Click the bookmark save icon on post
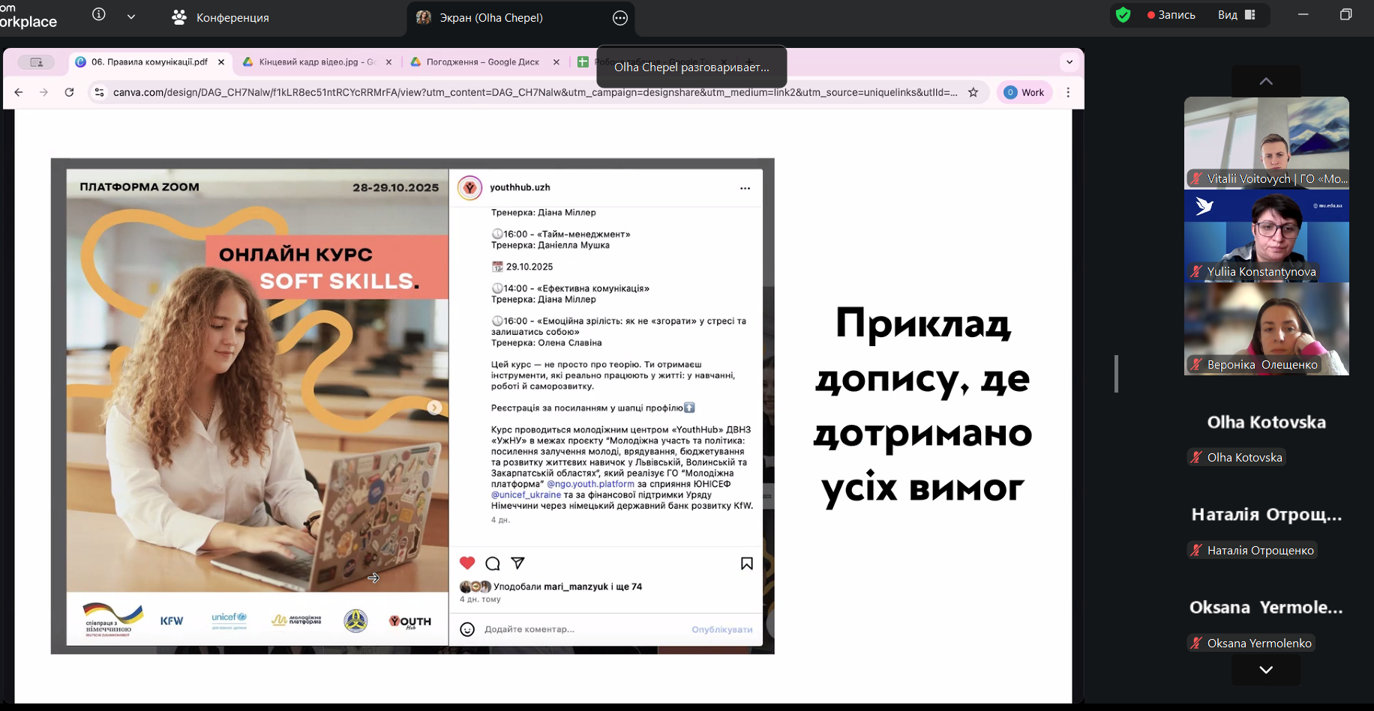The height and width of the screenshot is (711, 1374). (x=746, y=563)
